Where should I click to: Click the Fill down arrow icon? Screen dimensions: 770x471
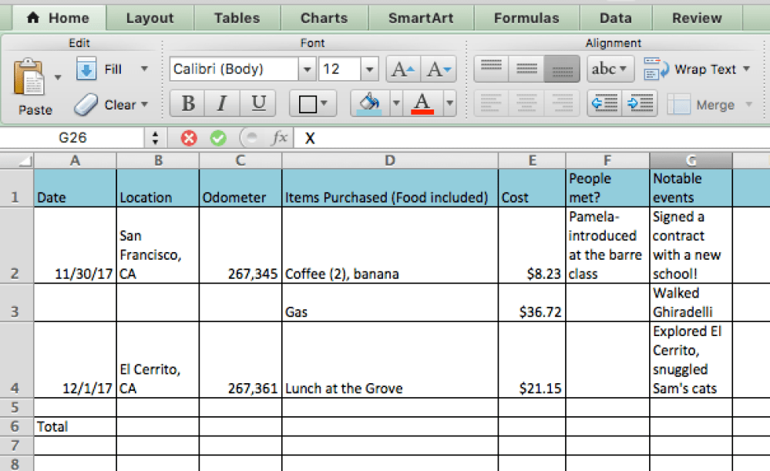86,69
